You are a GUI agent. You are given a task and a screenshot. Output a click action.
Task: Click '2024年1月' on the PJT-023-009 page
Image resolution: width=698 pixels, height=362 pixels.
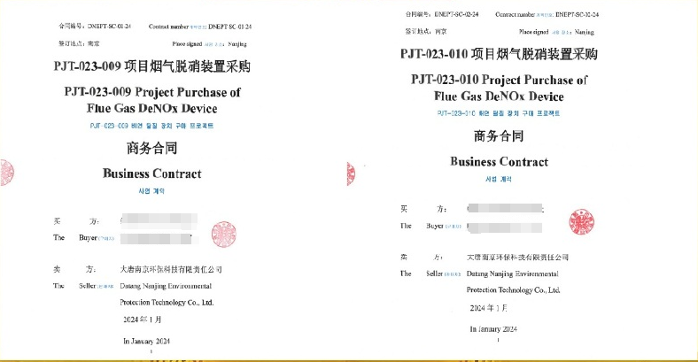[143, 320]
